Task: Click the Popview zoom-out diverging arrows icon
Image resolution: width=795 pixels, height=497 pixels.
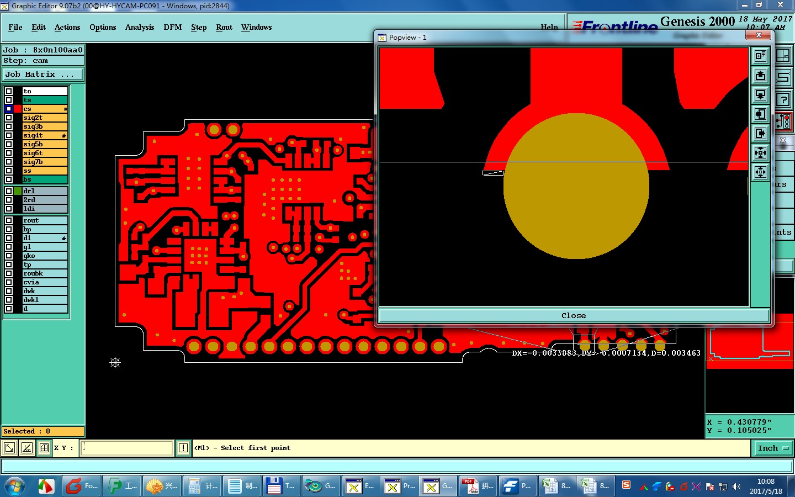Action: pyautogui.click(x=761, y=172)
